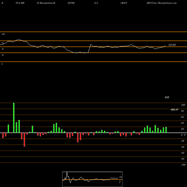The width and height of the screenshot is (187, 187).
Task: Click the MR axis label 80
Action: (183, 111)
